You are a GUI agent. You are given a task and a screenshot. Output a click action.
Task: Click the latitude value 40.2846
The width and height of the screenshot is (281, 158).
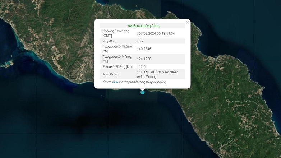pyautogui.click(x=144, y=49)
